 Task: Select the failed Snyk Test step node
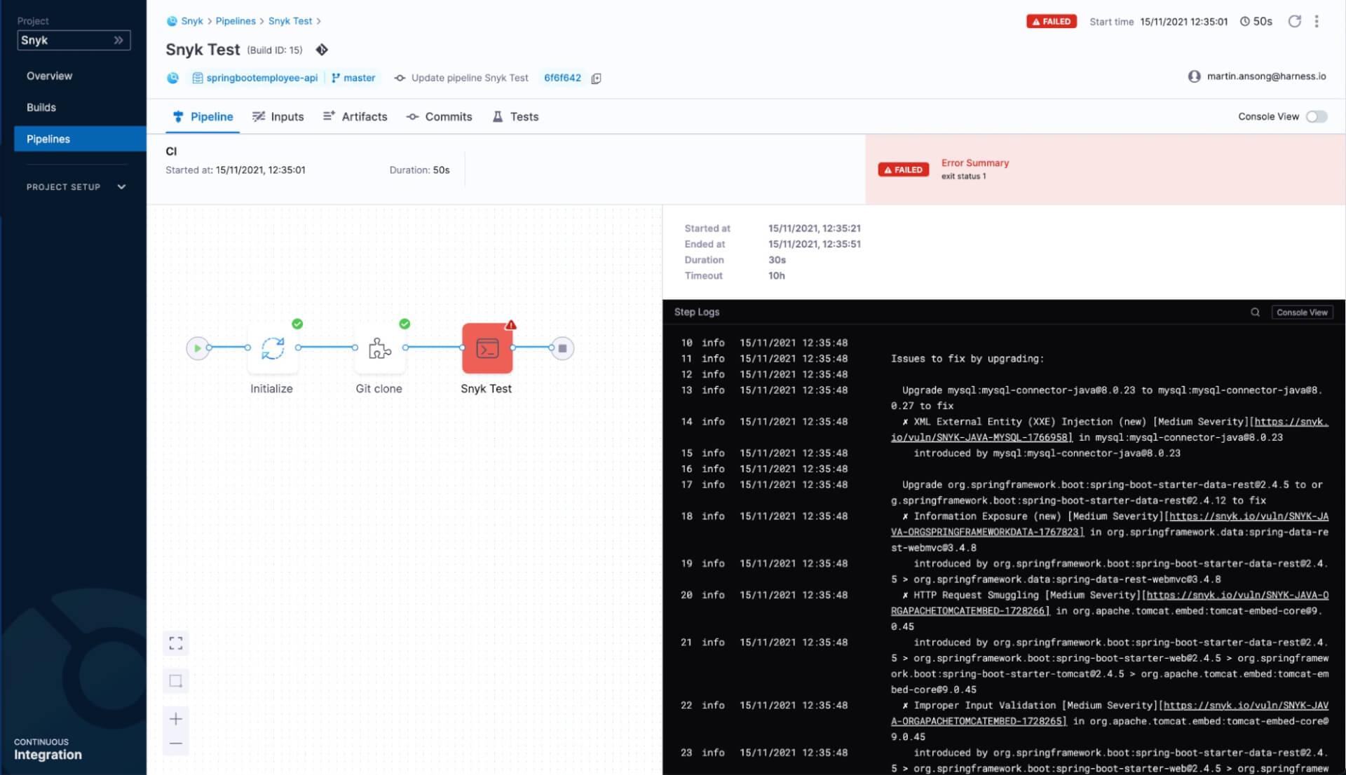[487, 348]
